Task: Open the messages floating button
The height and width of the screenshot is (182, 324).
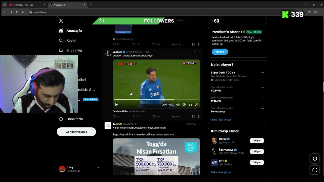Action: coord(315,170)
